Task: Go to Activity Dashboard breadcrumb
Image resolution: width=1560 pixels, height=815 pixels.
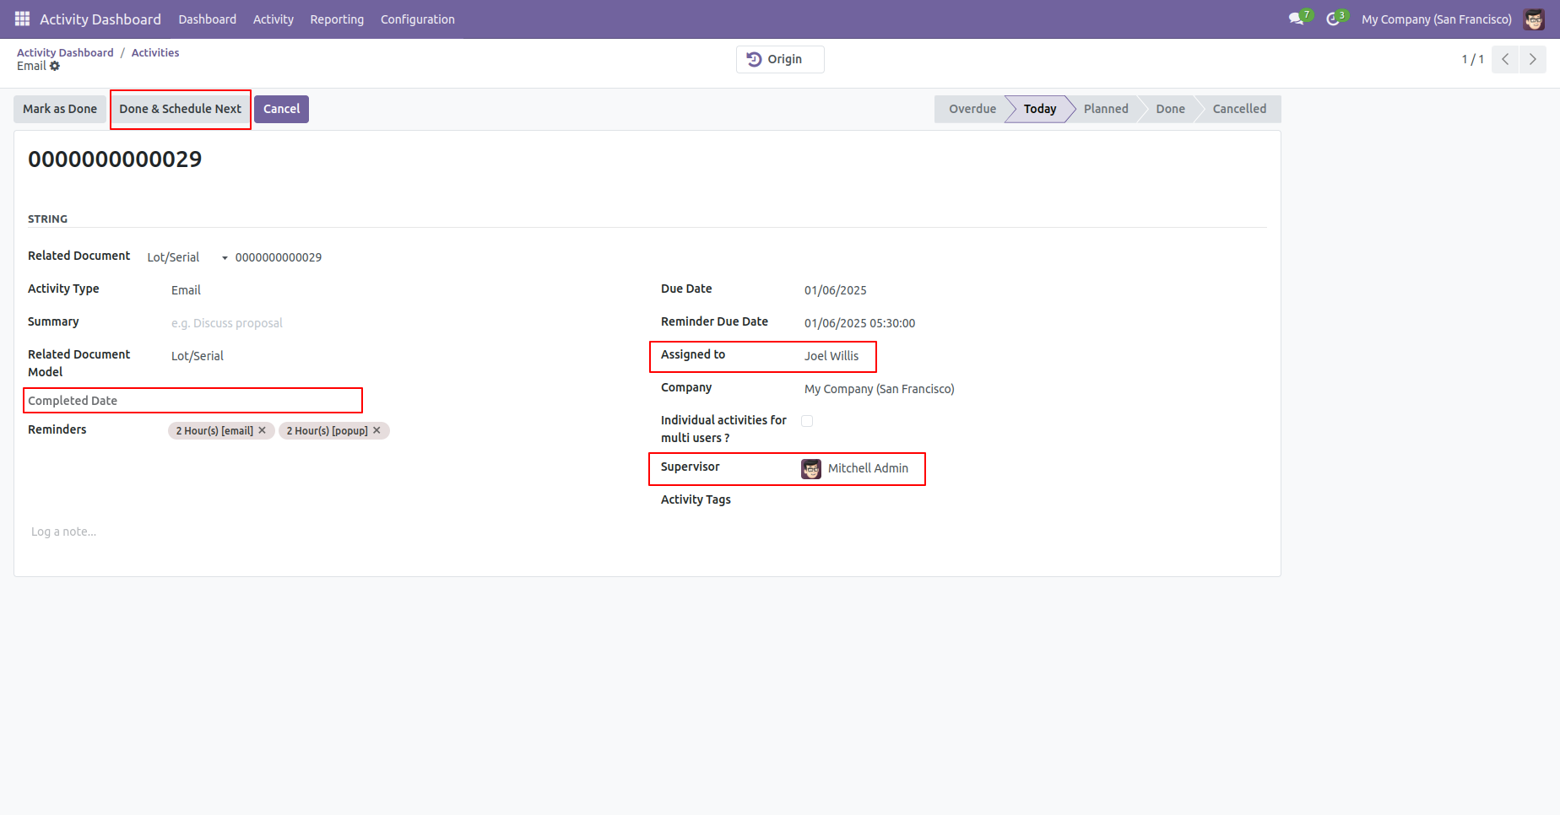Action: click(x=65, y=52)
